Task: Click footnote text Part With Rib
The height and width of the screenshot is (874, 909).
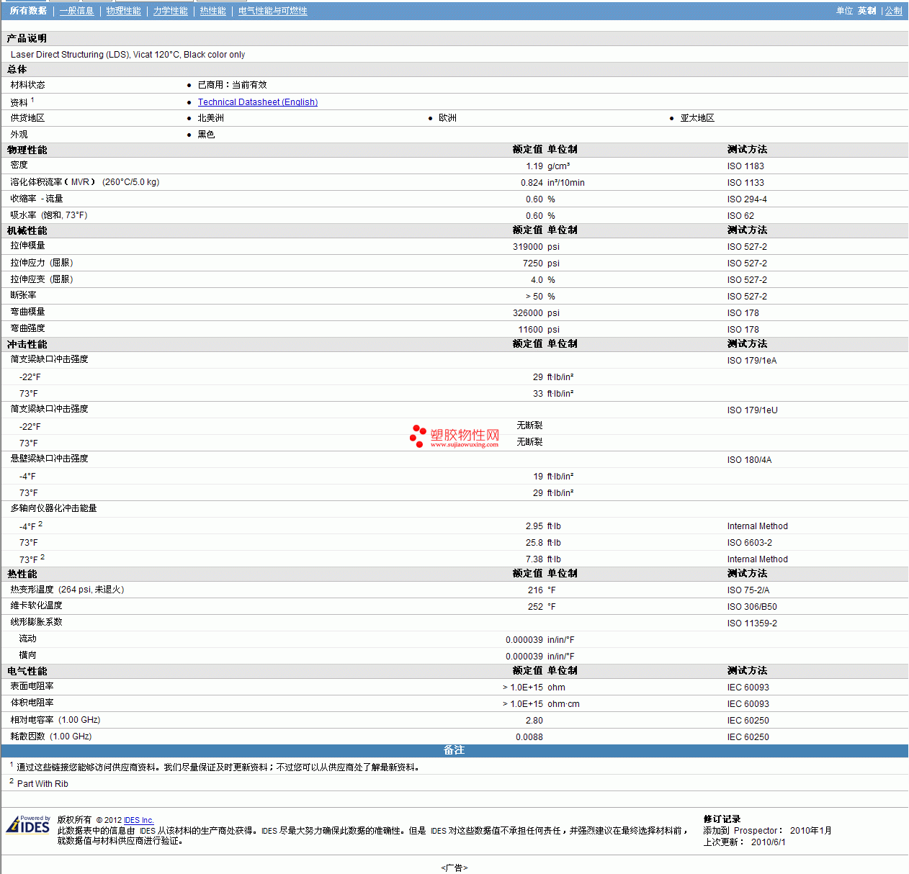Action: pyautogui.click(x=42, y=784)
